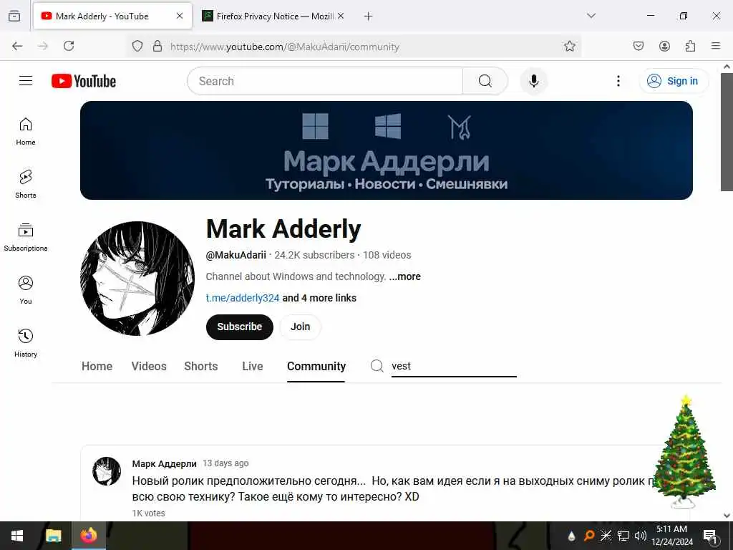Click the page vertical scrollbar thumb
The width and height of the screenshot is (733, 550).
(x=727, y=132)
